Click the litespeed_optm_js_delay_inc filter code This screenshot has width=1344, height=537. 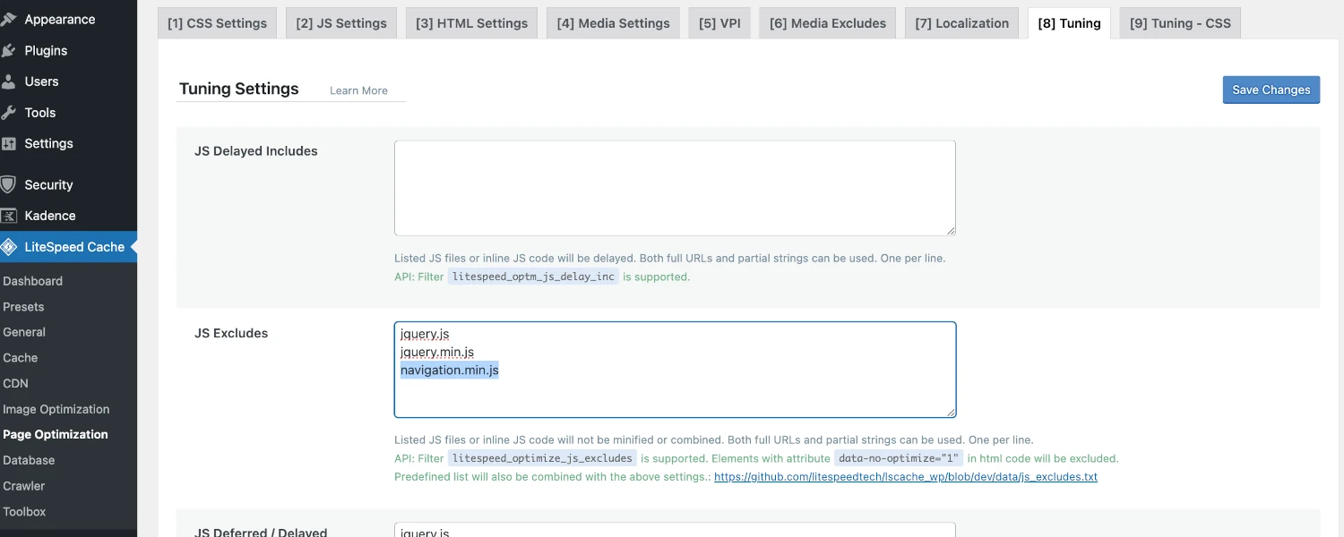(533, 277)
